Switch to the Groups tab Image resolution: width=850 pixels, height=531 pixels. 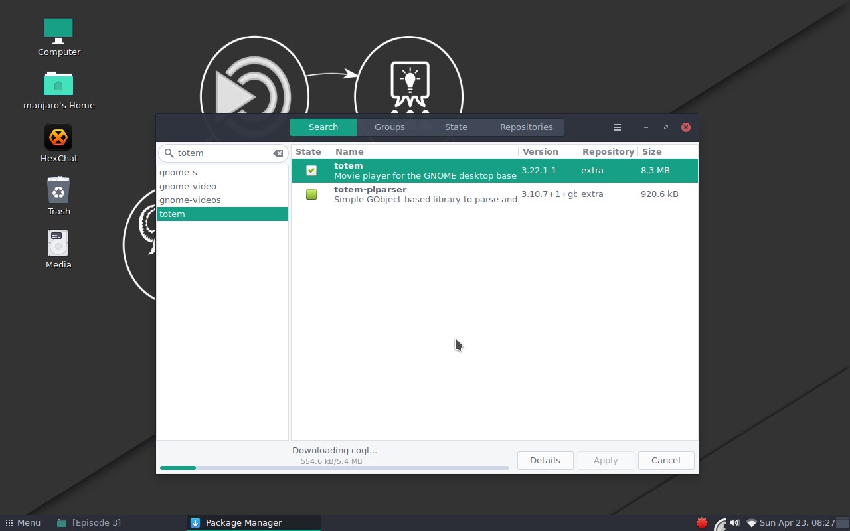[x=389, y=127]
